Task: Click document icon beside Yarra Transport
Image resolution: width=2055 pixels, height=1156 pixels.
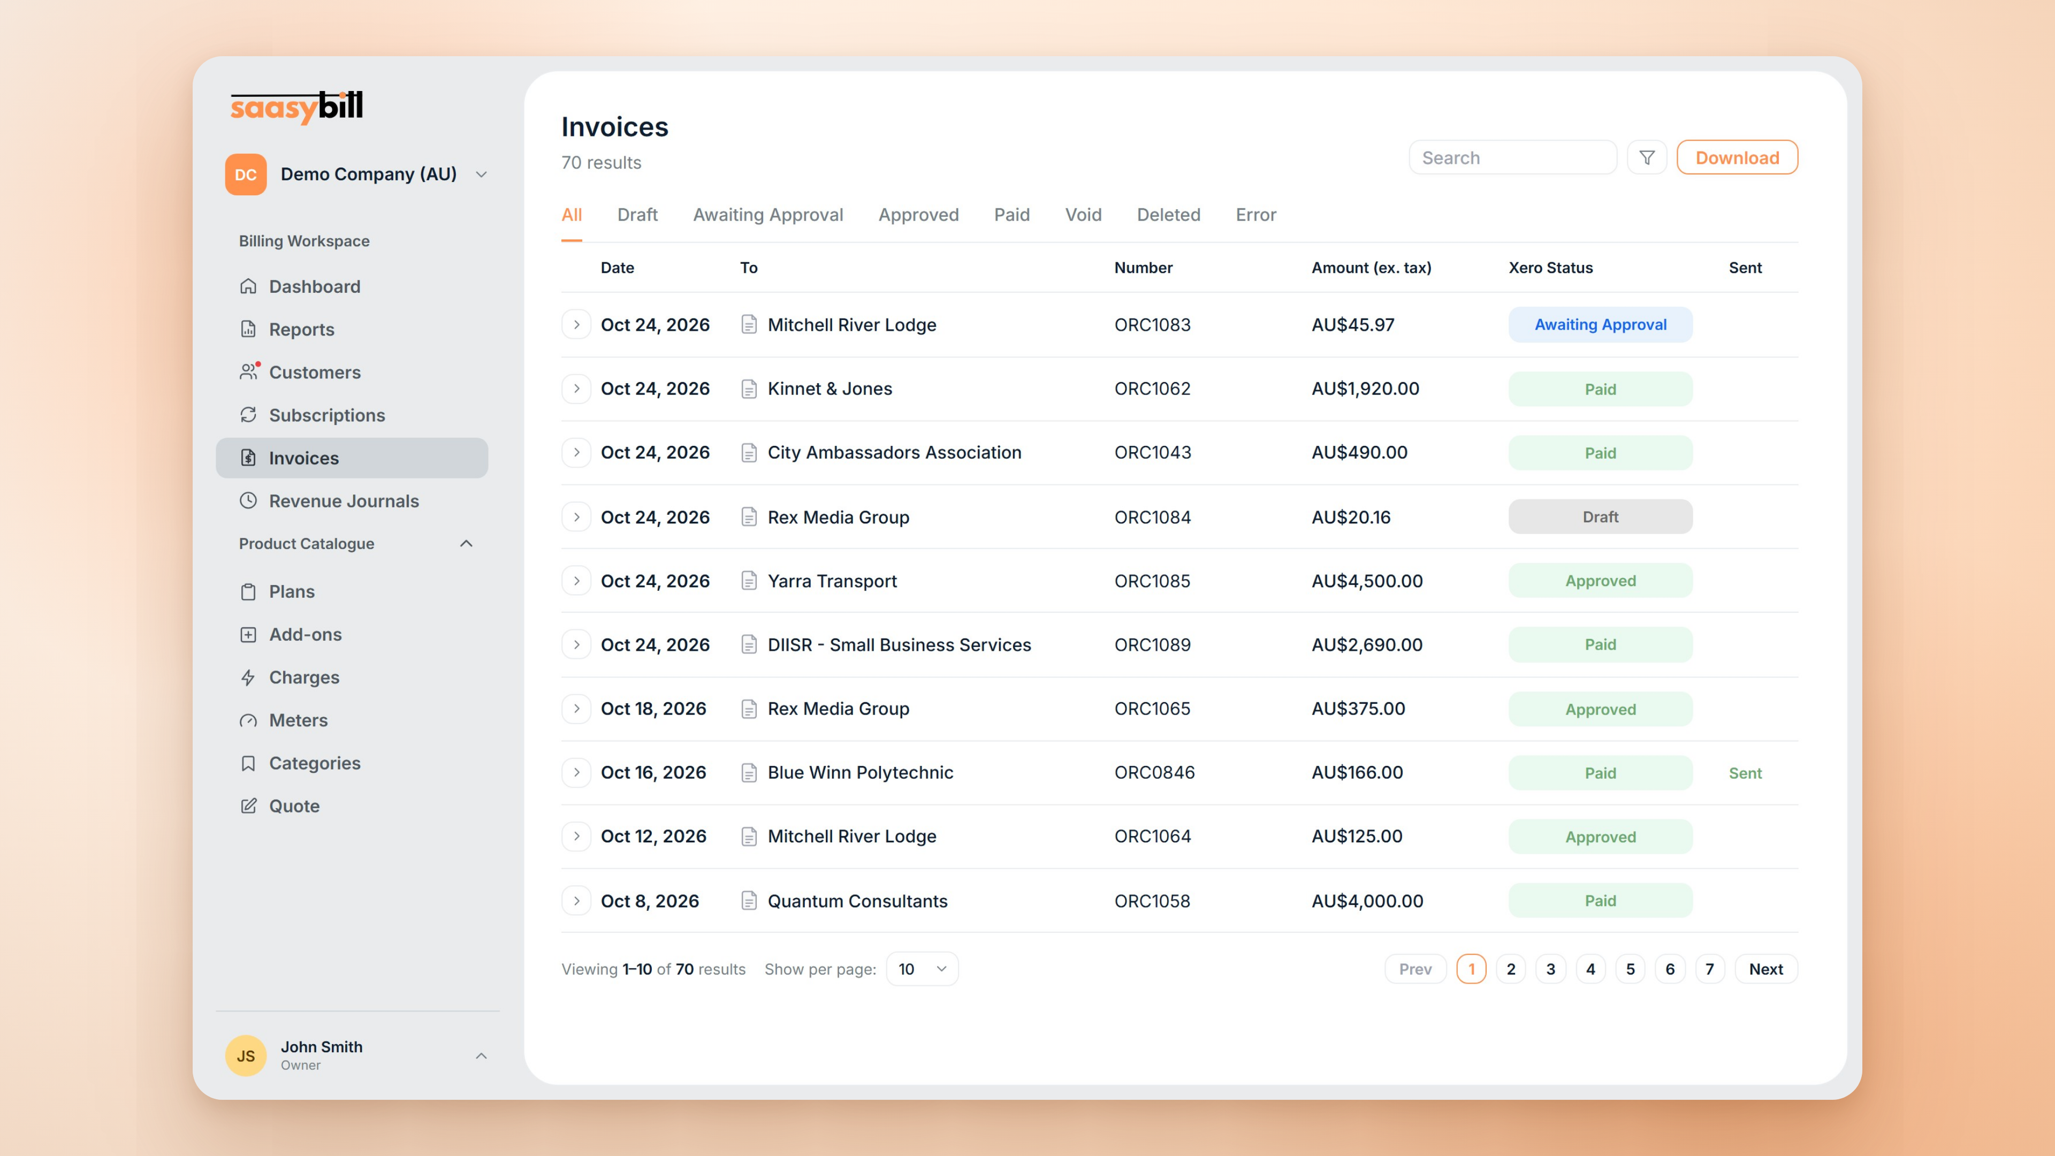Action: point(748,581)
